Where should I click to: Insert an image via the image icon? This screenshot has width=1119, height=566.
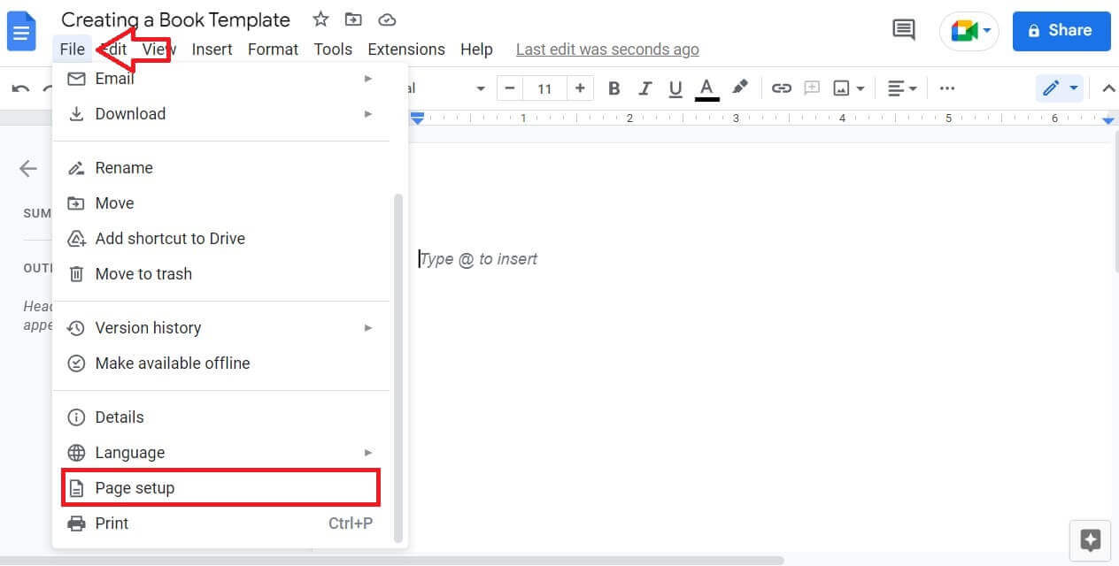coord(843,88)
